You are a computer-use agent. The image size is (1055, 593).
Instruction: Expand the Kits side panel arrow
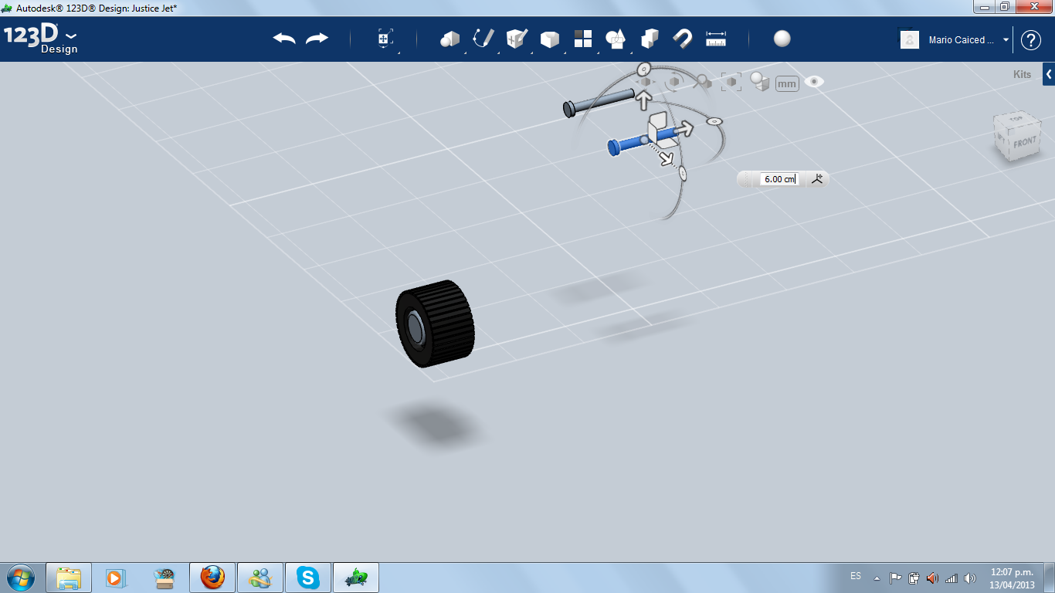(1049, 74)
